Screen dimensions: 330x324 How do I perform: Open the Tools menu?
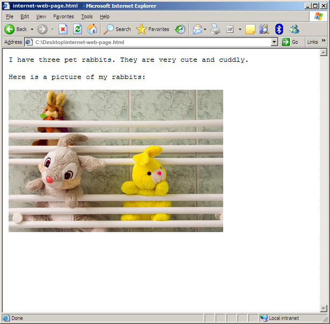pyautogui.click(x=87, y=17)
